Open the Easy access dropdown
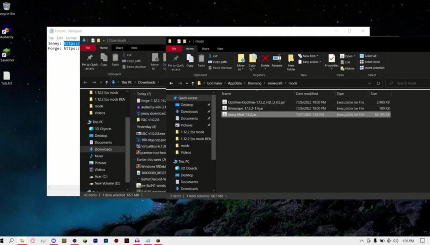430x245 pixels. pos(309,62)
